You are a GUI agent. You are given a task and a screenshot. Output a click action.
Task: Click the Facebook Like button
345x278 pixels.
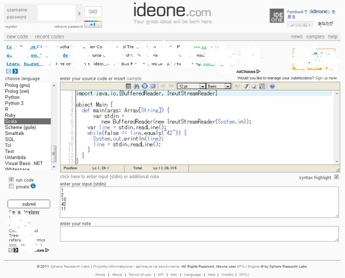coord(300,25)
